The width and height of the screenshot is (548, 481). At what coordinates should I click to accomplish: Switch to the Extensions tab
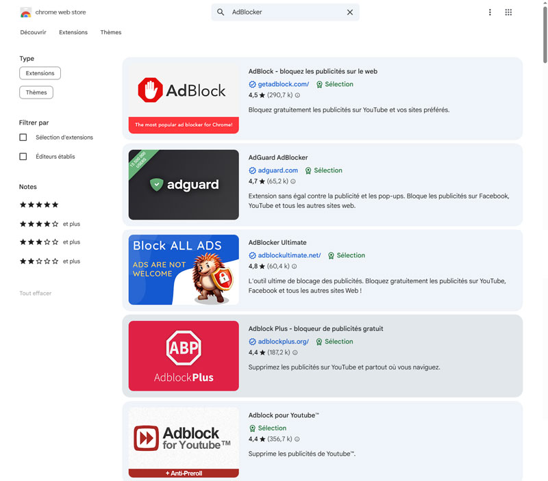(73, 32)
